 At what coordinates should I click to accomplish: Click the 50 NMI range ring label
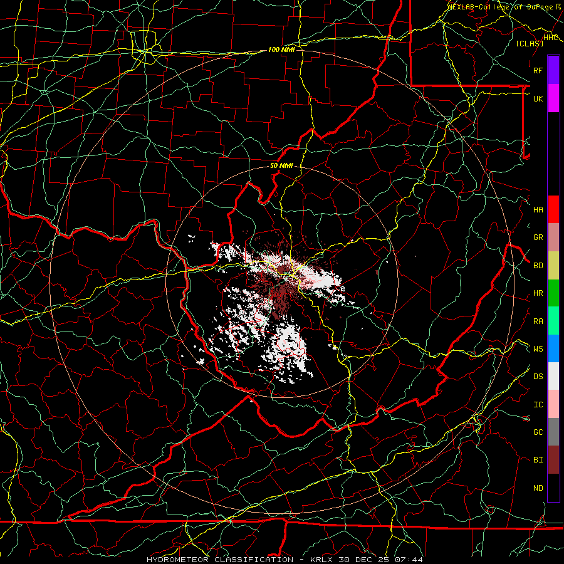[x=281, y=165]
